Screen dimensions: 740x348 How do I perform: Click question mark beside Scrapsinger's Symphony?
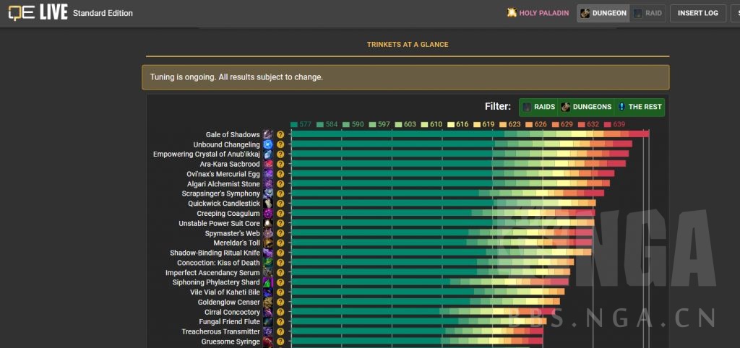[280, 194]
